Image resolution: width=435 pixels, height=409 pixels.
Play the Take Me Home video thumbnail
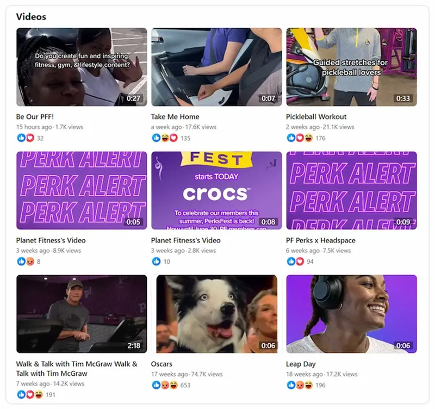(x=216, y=67)
